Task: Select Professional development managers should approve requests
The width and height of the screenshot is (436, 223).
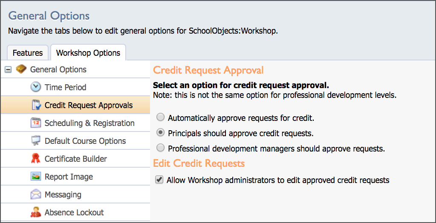Action: point(160,148)
